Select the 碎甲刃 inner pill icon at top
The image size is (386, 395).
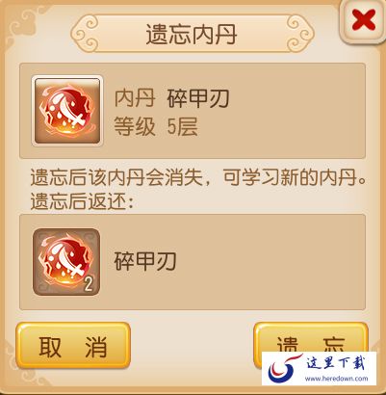coord(67,111)
